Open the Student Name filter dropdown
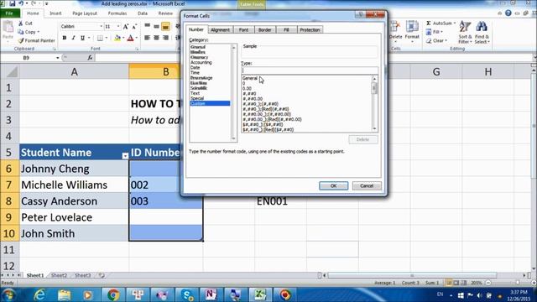The width and height of the screenshot is (537, 302). tap(125, 156)
